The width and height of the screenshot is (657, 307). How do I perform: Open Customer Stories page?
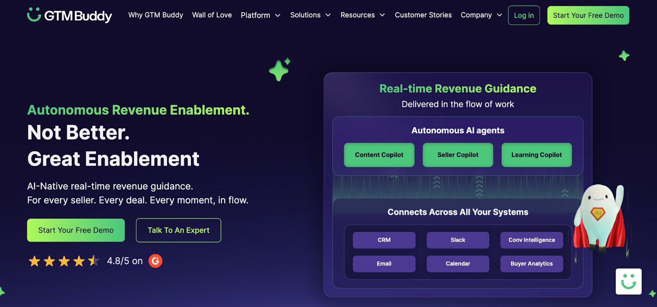click(423, 15)
